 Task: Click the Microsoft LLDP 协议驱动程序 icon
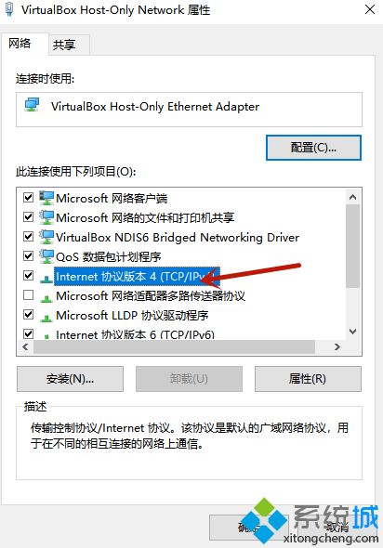pos(46,318)
